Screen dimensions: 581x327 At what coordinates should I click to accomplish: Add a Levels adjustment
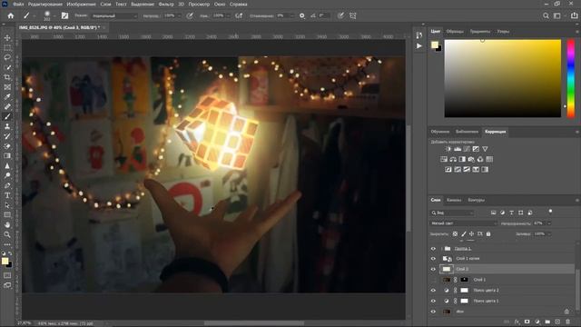458,149
